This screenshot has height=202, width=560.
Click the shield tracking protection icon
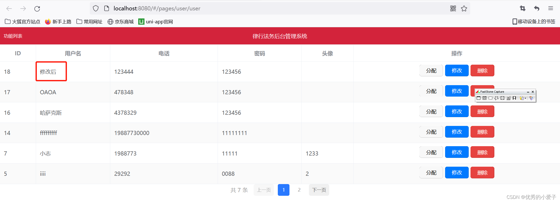click(96, 9)
